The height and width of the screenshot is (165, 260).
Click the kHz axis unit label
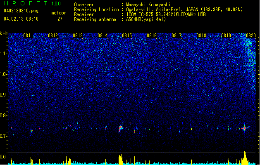click(x=4, y=33)
